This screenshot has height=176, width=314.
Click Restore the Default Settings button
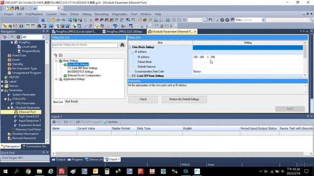(184, 99)
